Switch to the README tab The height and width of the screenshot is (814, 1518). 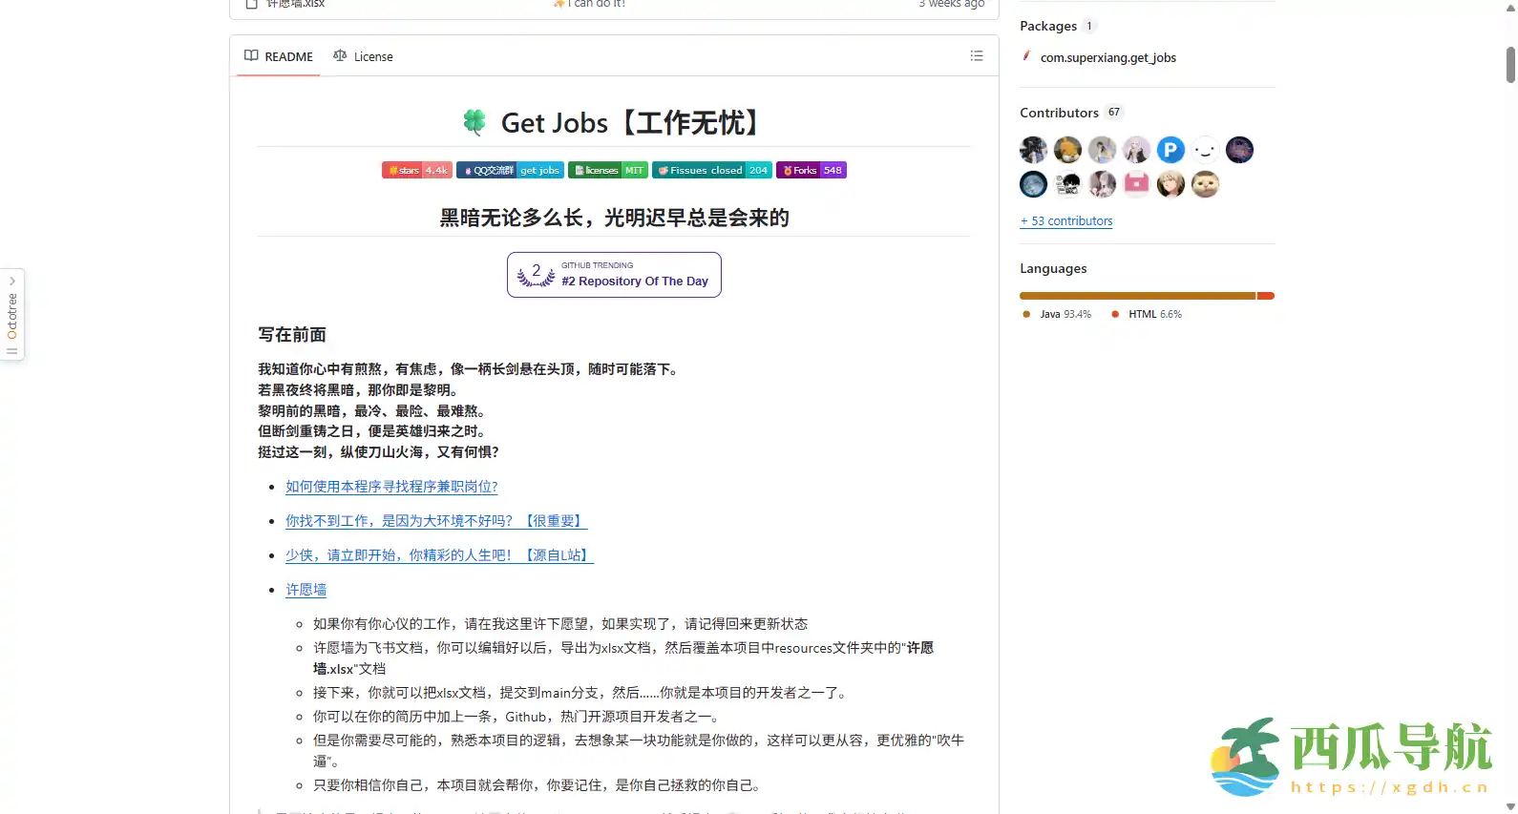(279, 57)
